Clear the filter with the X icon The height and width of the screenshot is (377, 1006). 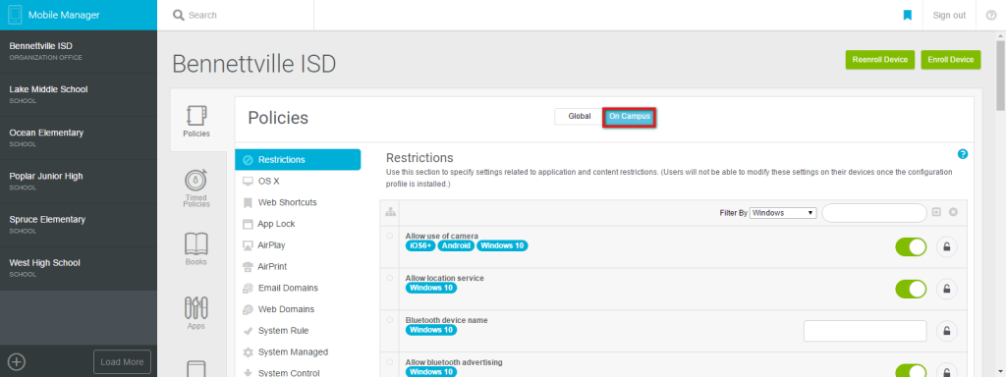tap(953, 212)
